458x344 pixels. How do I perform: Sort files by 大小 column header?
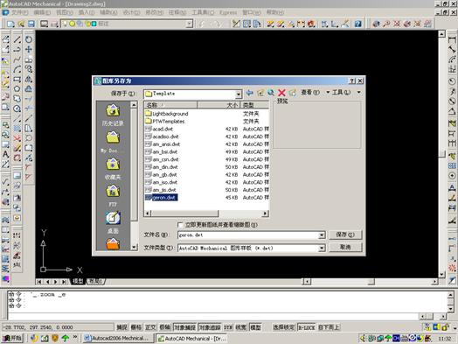click(x=219, y=105)
